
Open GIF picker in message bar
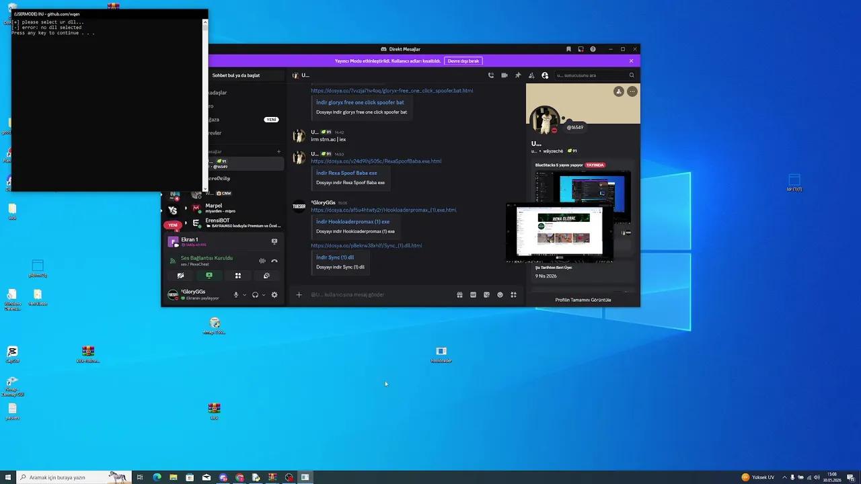click(x=473, y=294)
